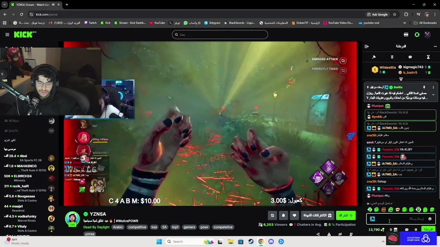Share the stream with share icon
This screenshot has width=440, height=247.
(x=318, y=234)
